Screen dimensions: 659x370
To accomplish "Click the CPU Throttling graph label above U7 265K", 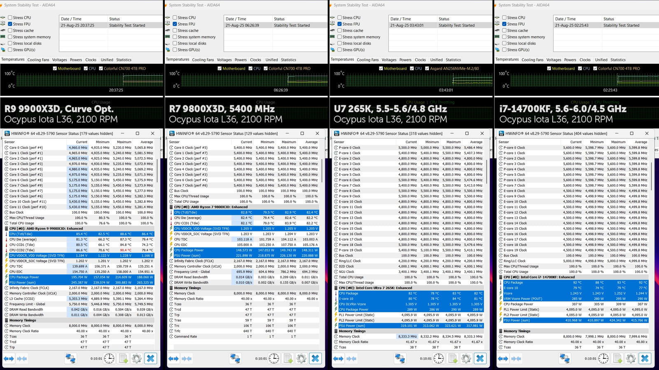I will tap(442, 102).
